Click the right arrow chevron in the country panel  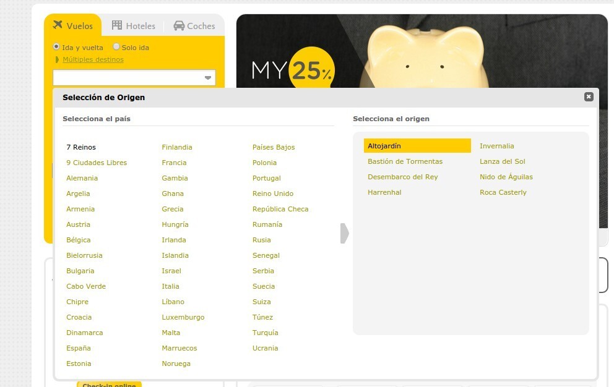pyautogui.click(x=345, y=234)
